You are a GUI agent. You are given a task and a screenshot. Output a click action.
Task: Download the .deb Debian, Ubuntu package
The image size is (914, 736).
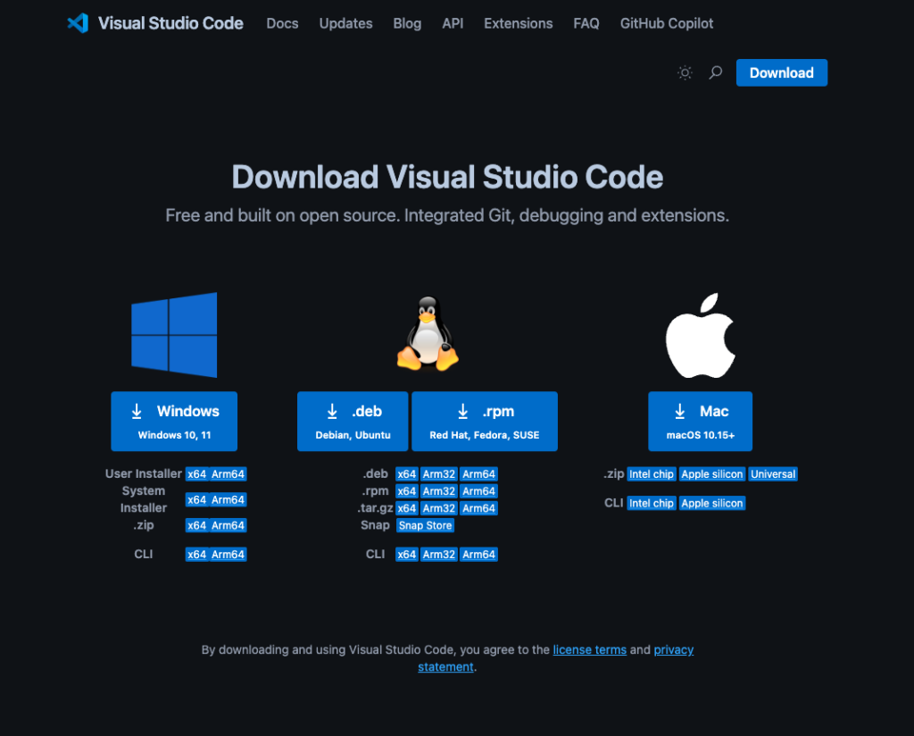coord(353,421)
